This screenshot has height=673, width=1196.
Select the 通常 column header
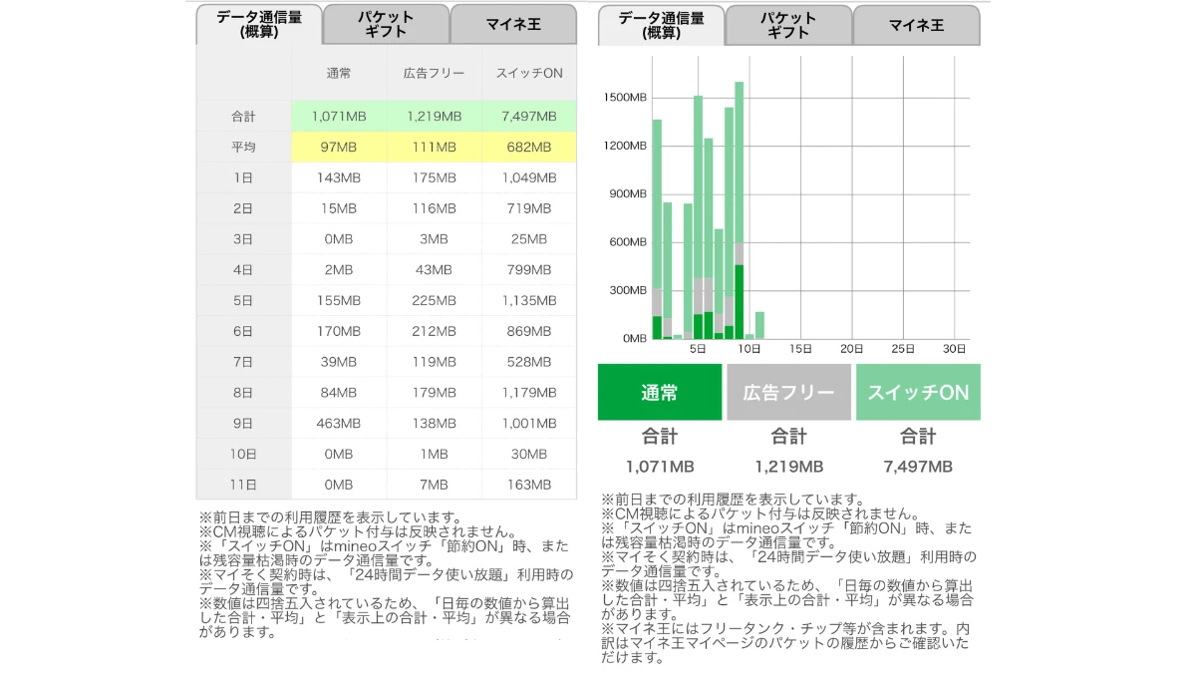(x=339, y=74)
